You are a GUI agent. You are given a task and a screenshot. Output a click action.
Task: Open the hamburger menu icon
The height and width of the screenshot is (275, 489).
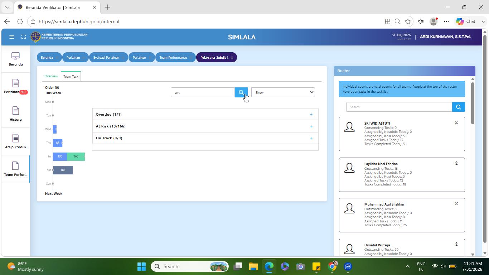[x=11, y=37]
